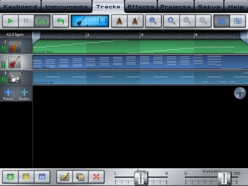Add a new Audio track

click(x=24, y=93)
